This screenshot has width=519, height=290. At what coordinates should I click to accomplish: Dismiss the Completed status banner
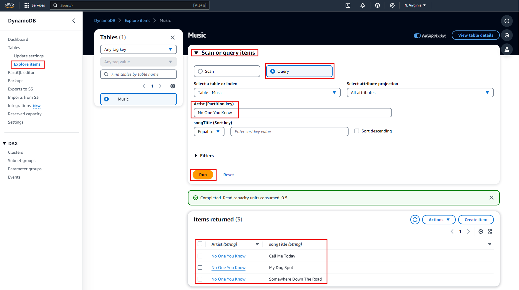(x=491, y=198)
